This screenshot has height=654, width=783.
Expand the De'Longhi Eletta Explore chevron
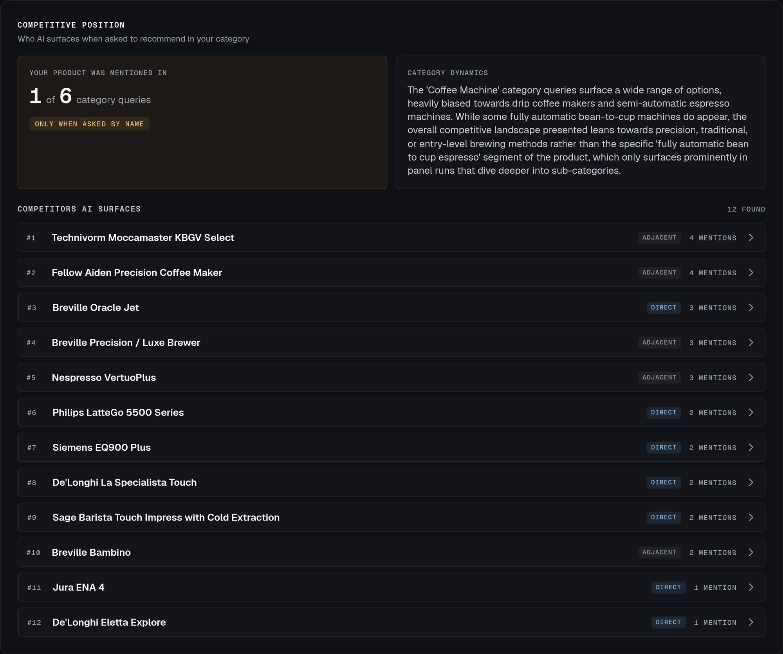tap(751, 622)
